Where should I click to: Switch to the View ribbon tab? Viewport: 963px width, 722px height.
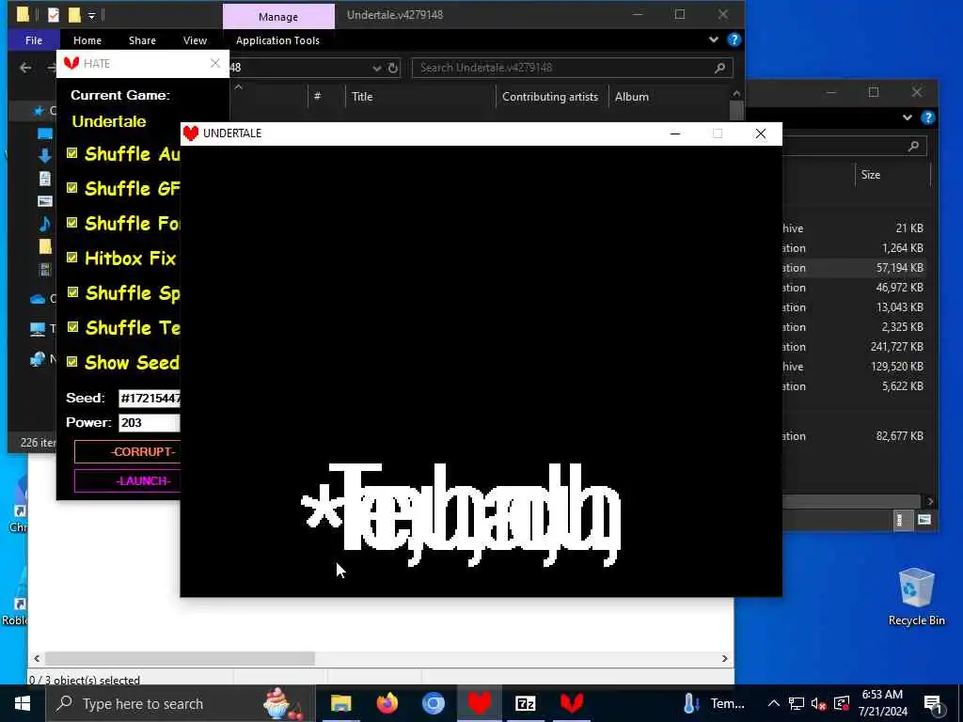195,40
